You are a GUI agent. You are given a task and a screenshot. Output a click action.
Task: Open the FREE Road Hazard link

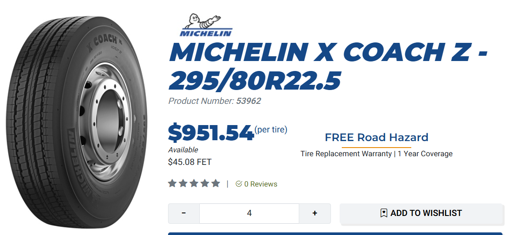coord(377,138)
